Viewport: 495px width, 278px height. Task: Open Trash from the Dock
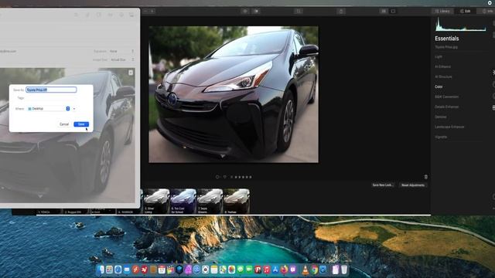click(344, 270)
